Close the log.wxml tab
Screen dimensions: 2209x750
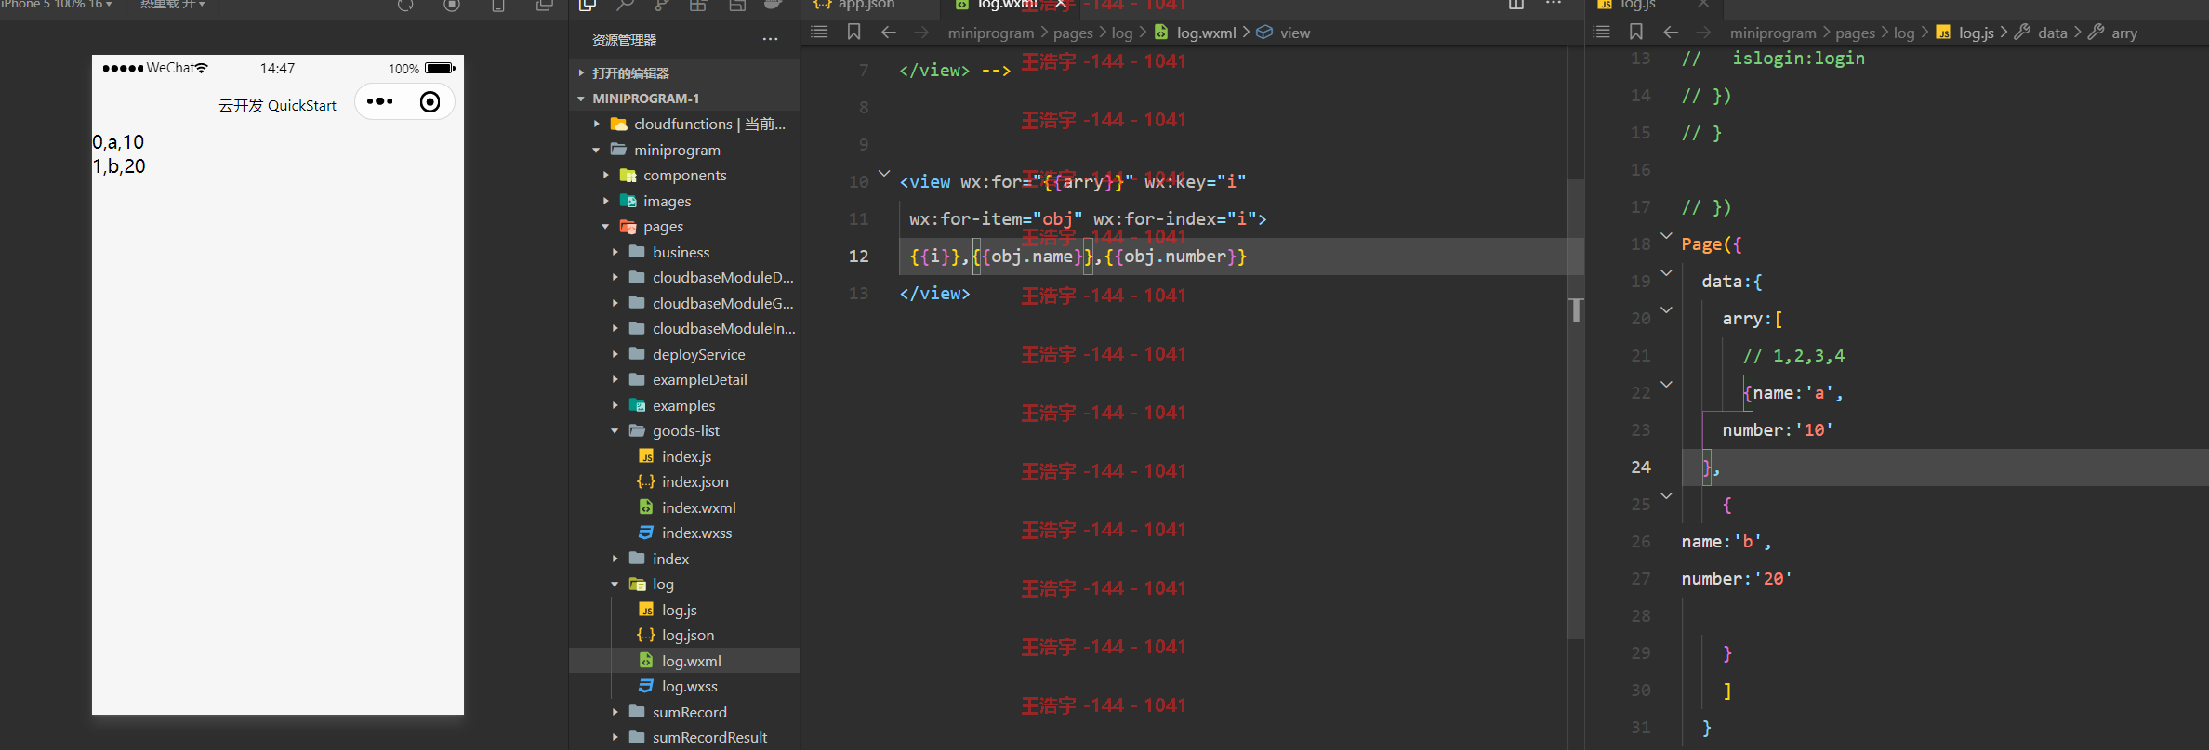tap(1060, 5)
